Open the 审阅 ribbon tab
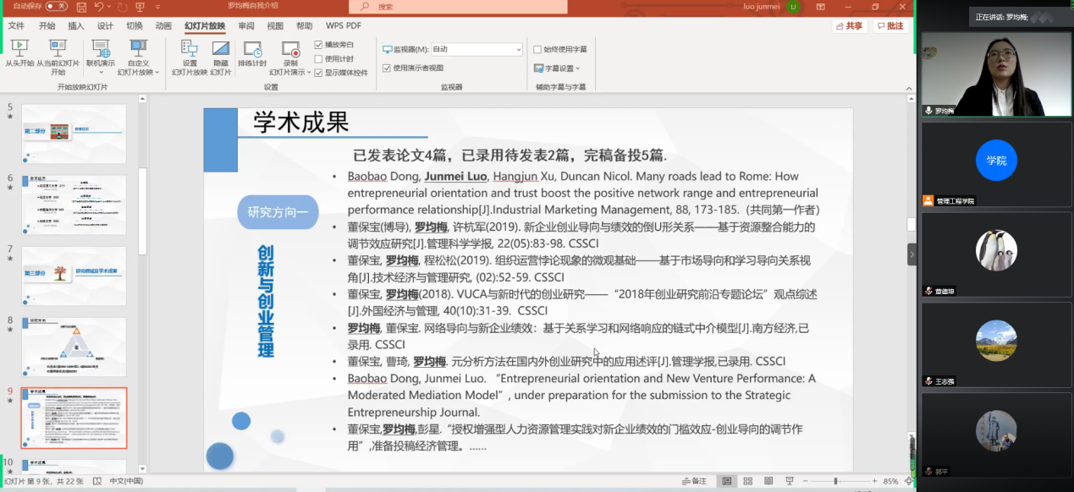This screenshot has height=492, width=1074. pyautogui.click(x=246, y=26)
